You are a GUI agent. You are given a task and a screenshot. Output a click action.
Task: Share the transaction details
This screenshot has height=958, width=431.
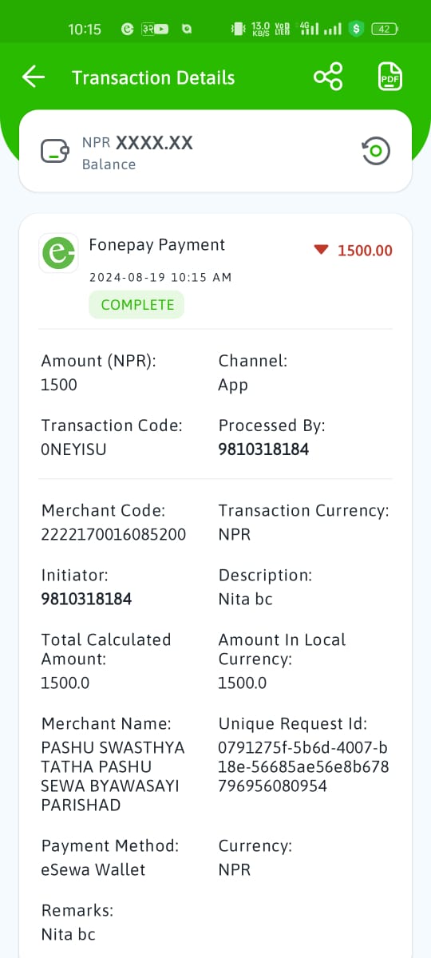tap(328, 77)
